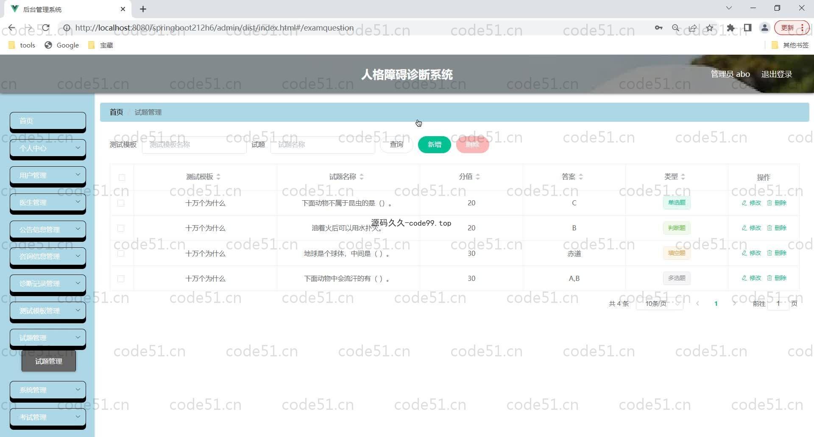Viewport: 814px width, 437px height.
Task: Click the 更新 browser update button
Action: pos(792,28)
